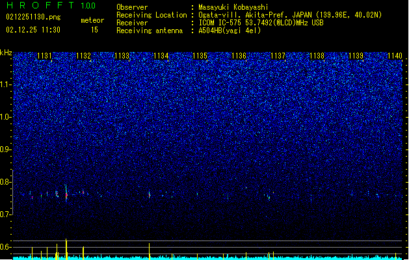Click the 1140 time marker
This screenshot has height=260, width=409.
[395, 55]
